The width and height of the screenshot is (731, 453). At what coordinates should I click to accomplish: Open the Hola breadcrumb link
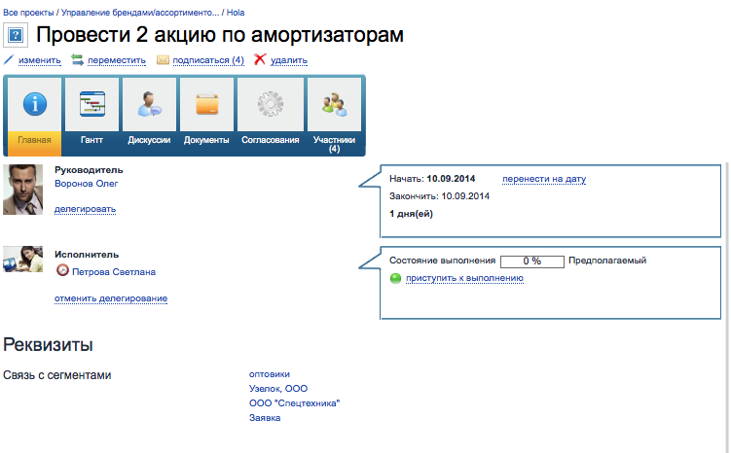click(x=236, y=13)
